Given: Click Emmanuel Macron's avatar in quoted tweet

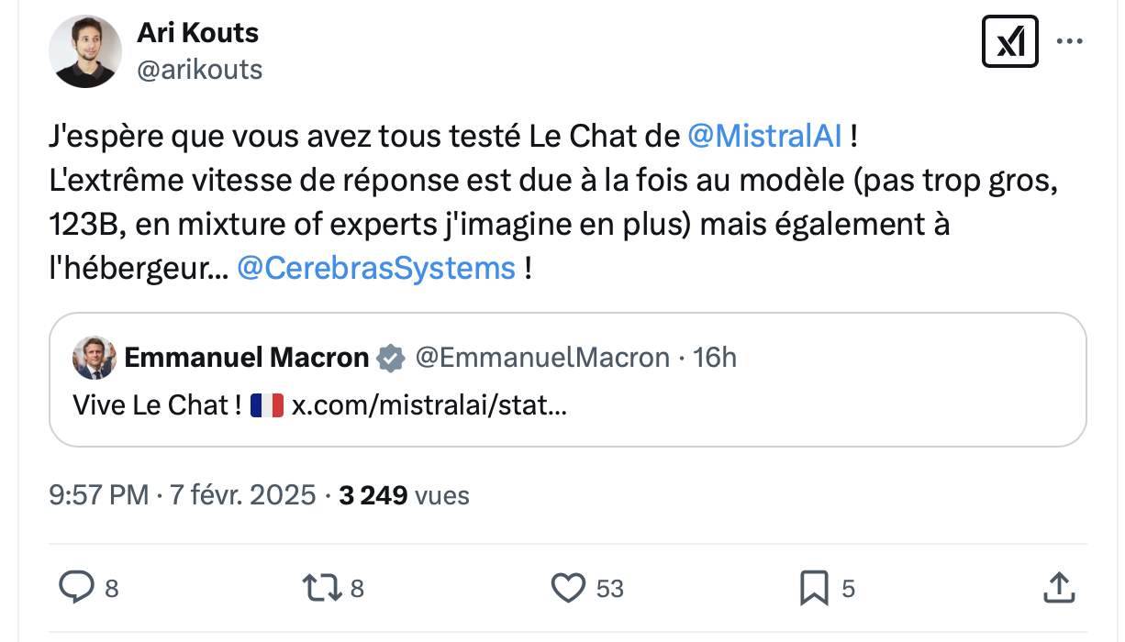Looking at the screenshot, I should point(95,358).
